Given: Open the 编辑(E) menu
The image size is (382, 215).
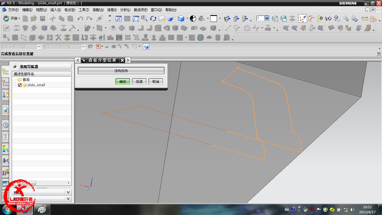Looking at the screenshot, I should coord(27,10).
